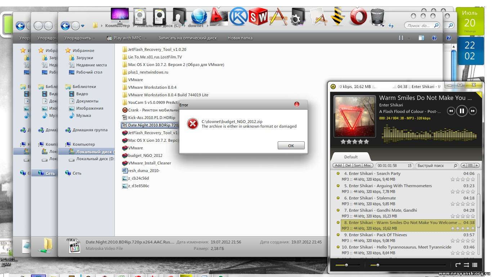Change view icon in front Explorer toolbar
Screen dimensions: 492x277
tap(401, 38)
